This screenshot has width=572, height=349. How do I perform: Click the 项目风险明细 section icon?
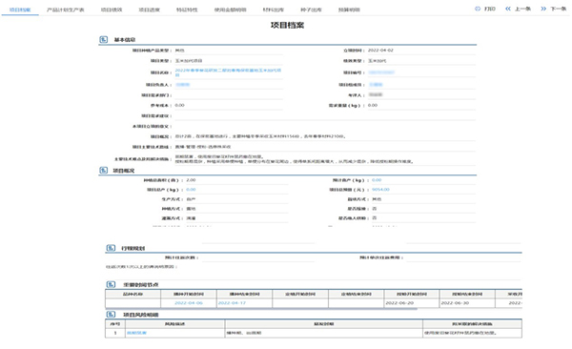pos(111,315)
